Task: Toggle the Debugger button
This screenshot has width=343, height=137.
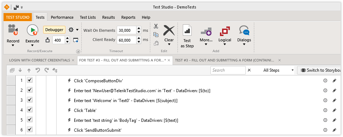Action: 54,30
